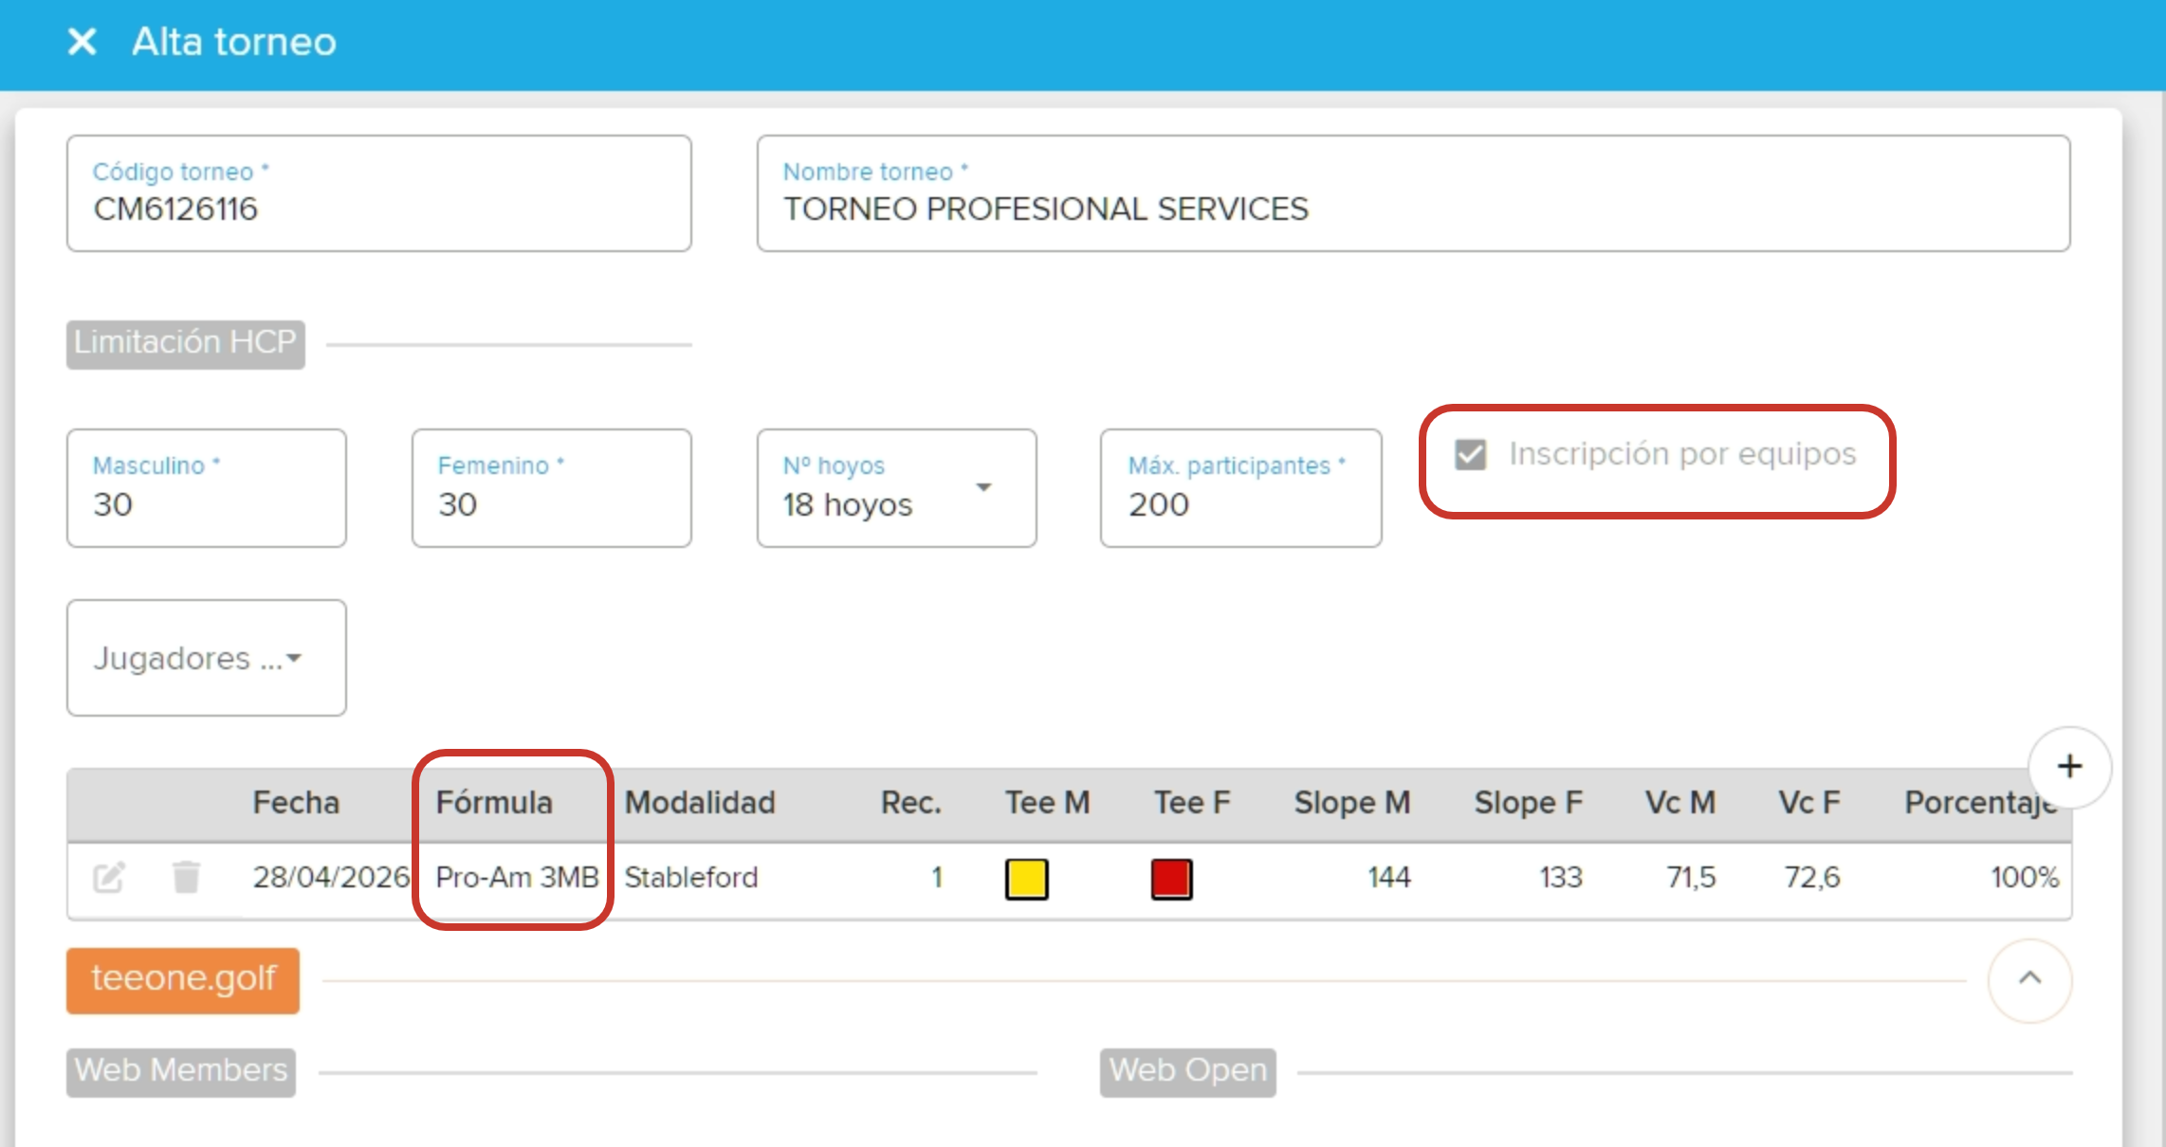Screen dimensions: 2166x1147
Task: Click the red Tee F swatch
Action: pos(1171,879)
